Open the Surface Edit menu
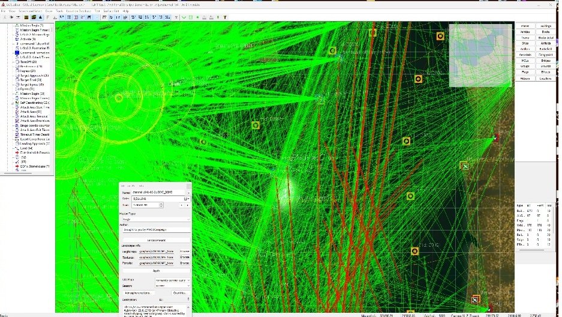This screenshot has width=562, height=317. (112, 11)
